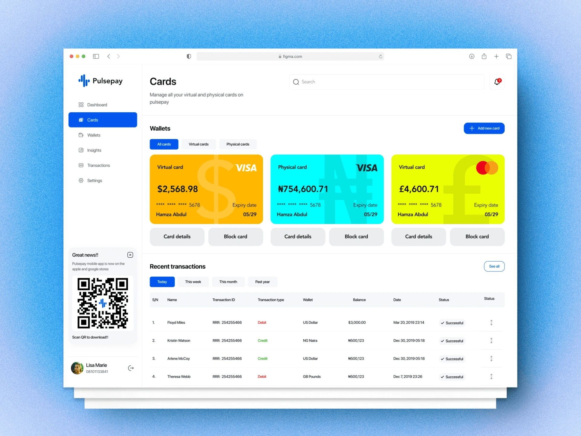Click the VISA logo on orange card
Image resolution: width=581 pixels, height=436 pixels.
(x=246, y=168)
